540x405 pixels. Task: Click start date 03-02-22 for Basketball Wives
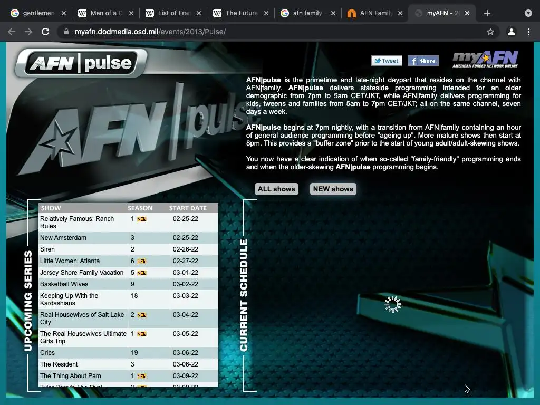pos(185,284)
